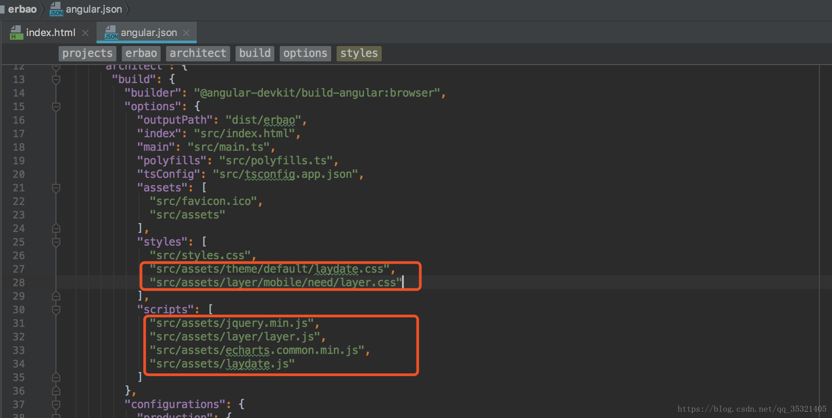Collapse the "styles" array on line 25
Viewport: 832px width, 418px height.
point(56,242)
